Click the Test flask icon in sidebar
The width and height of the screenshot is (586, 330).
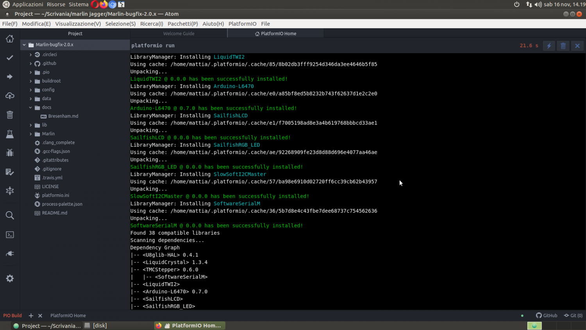point(10,134)
